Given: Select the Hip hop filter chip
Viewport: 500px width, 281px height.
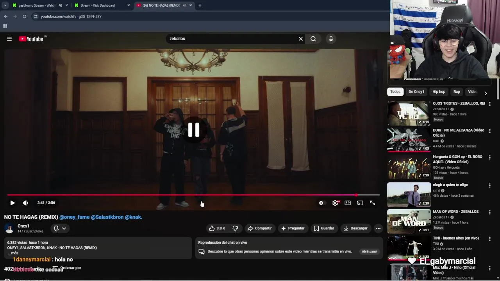Looking at the screenshot, I should (x=439, y=92).
